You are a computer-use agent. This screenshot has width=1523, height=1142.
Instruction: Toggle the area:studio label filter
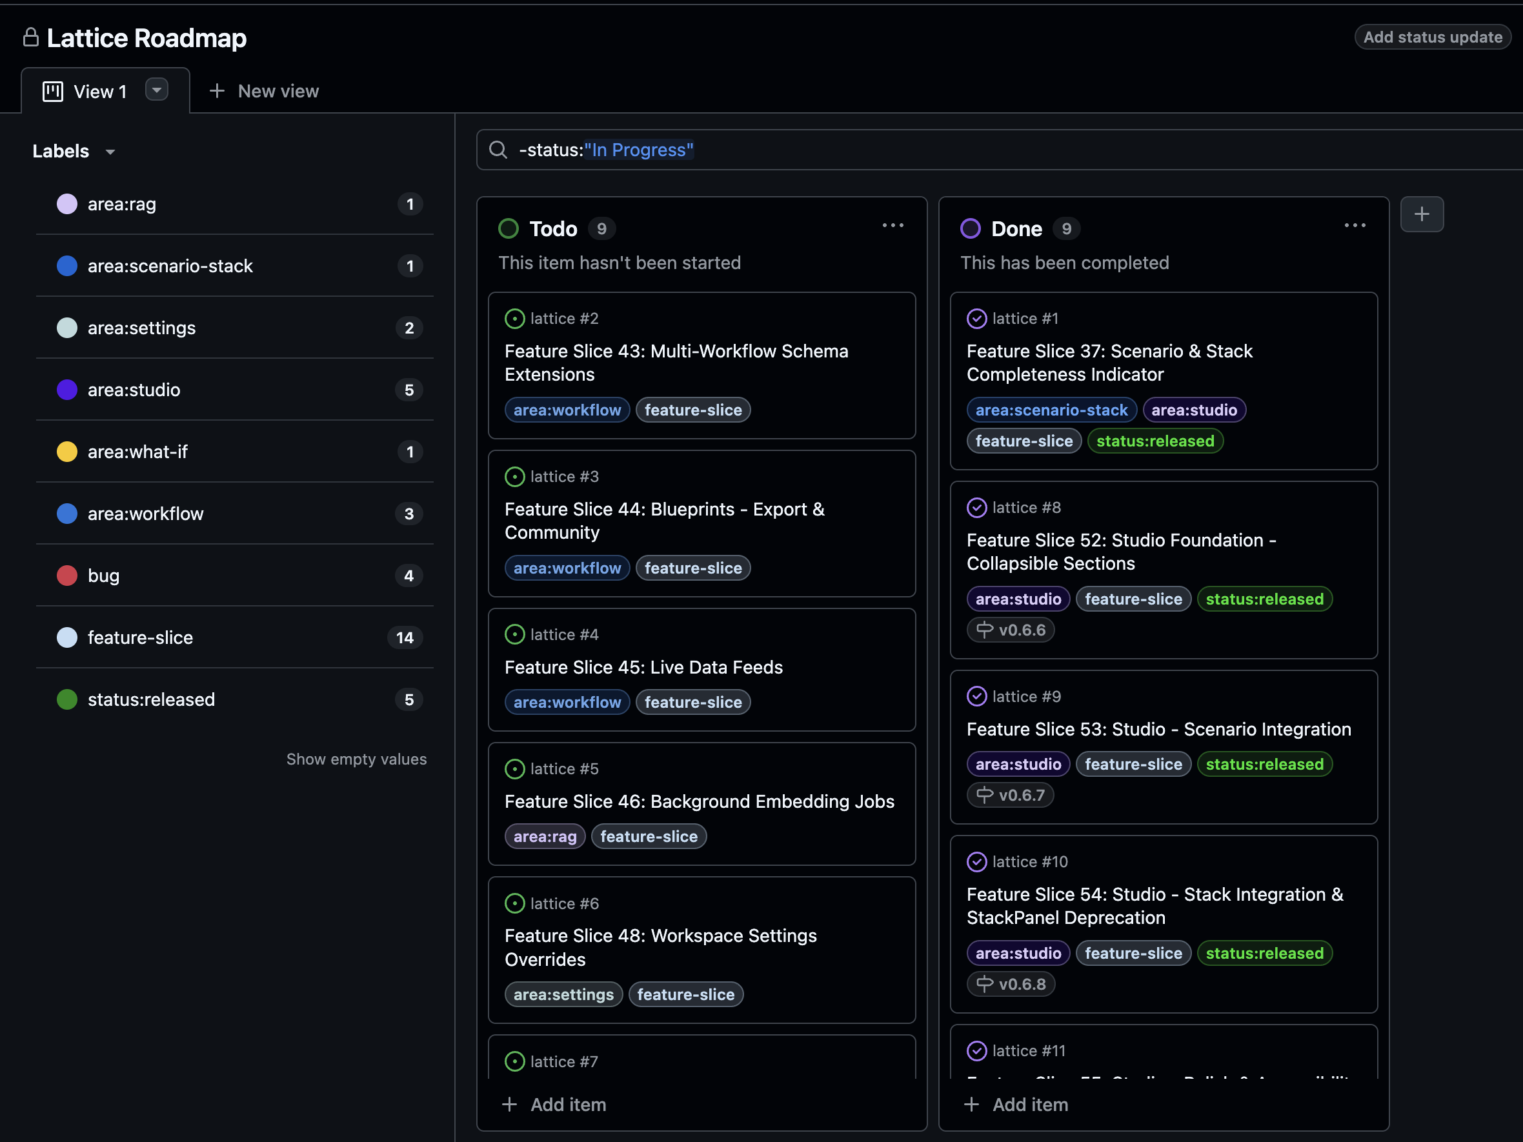pyautogui.click(x=135, y=390)
